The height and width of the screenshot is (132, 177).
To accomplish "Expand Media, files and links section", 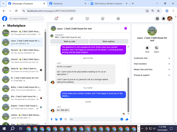I will click(152, 69).
